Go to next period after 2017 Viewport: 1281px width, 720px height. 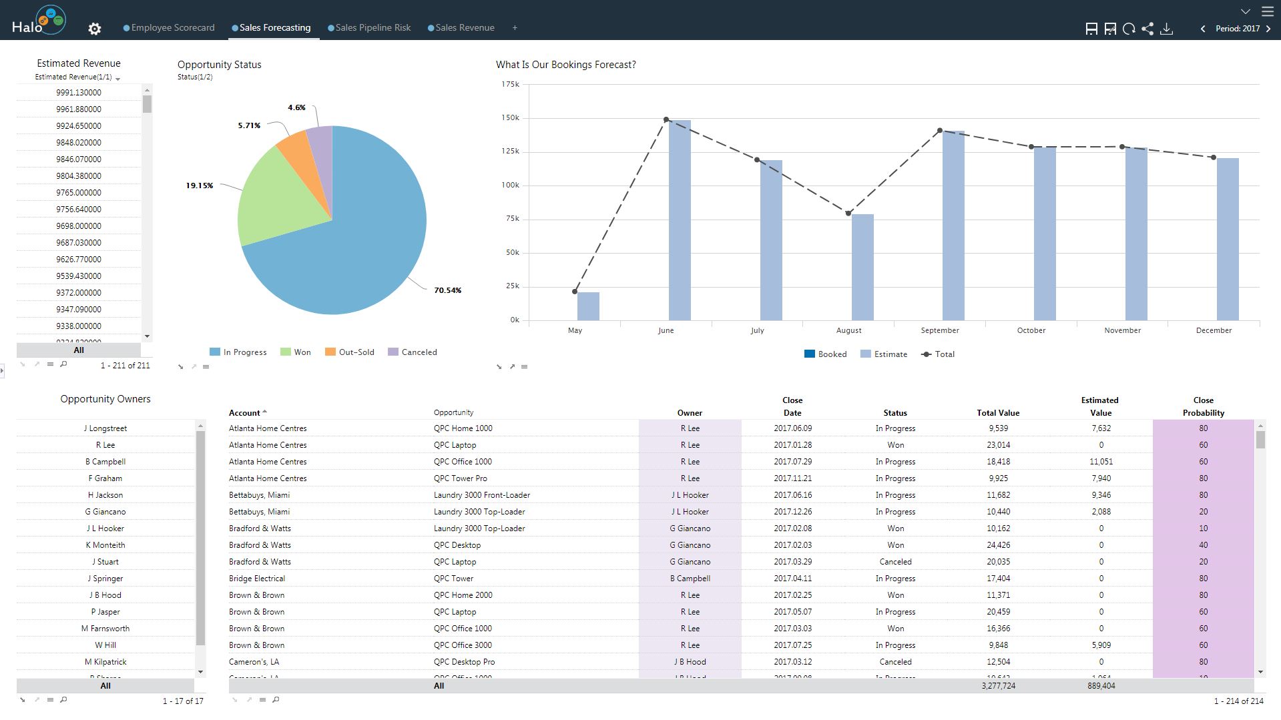pos(1269,29)
